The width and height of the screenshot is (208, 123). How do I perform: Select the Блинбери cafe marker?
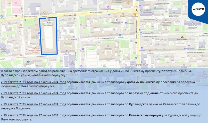click(x=134, y=13)
